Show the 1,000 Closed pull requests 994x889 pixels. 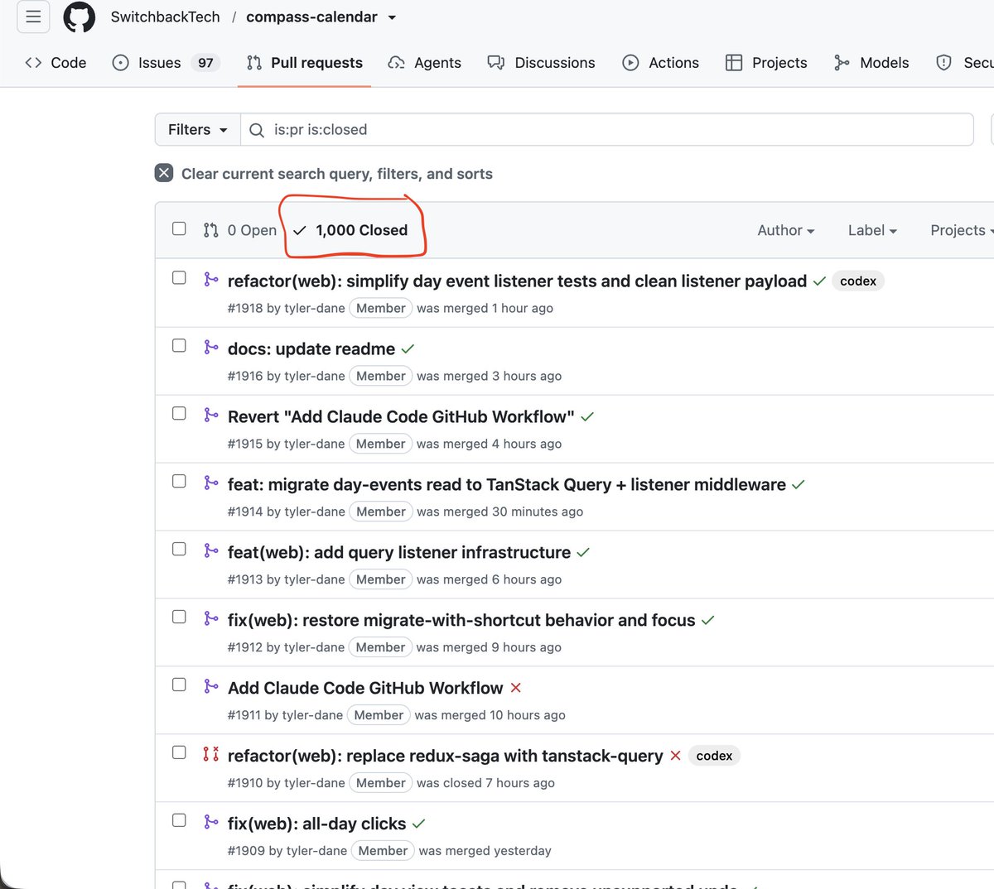click(x=351, y=230)
